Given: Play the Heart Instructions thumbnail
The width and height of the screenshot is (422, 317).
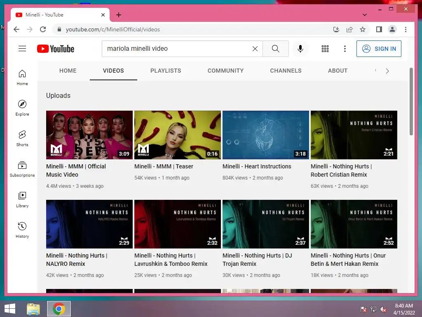Looking at the screenshot, I should pos(266,135).
